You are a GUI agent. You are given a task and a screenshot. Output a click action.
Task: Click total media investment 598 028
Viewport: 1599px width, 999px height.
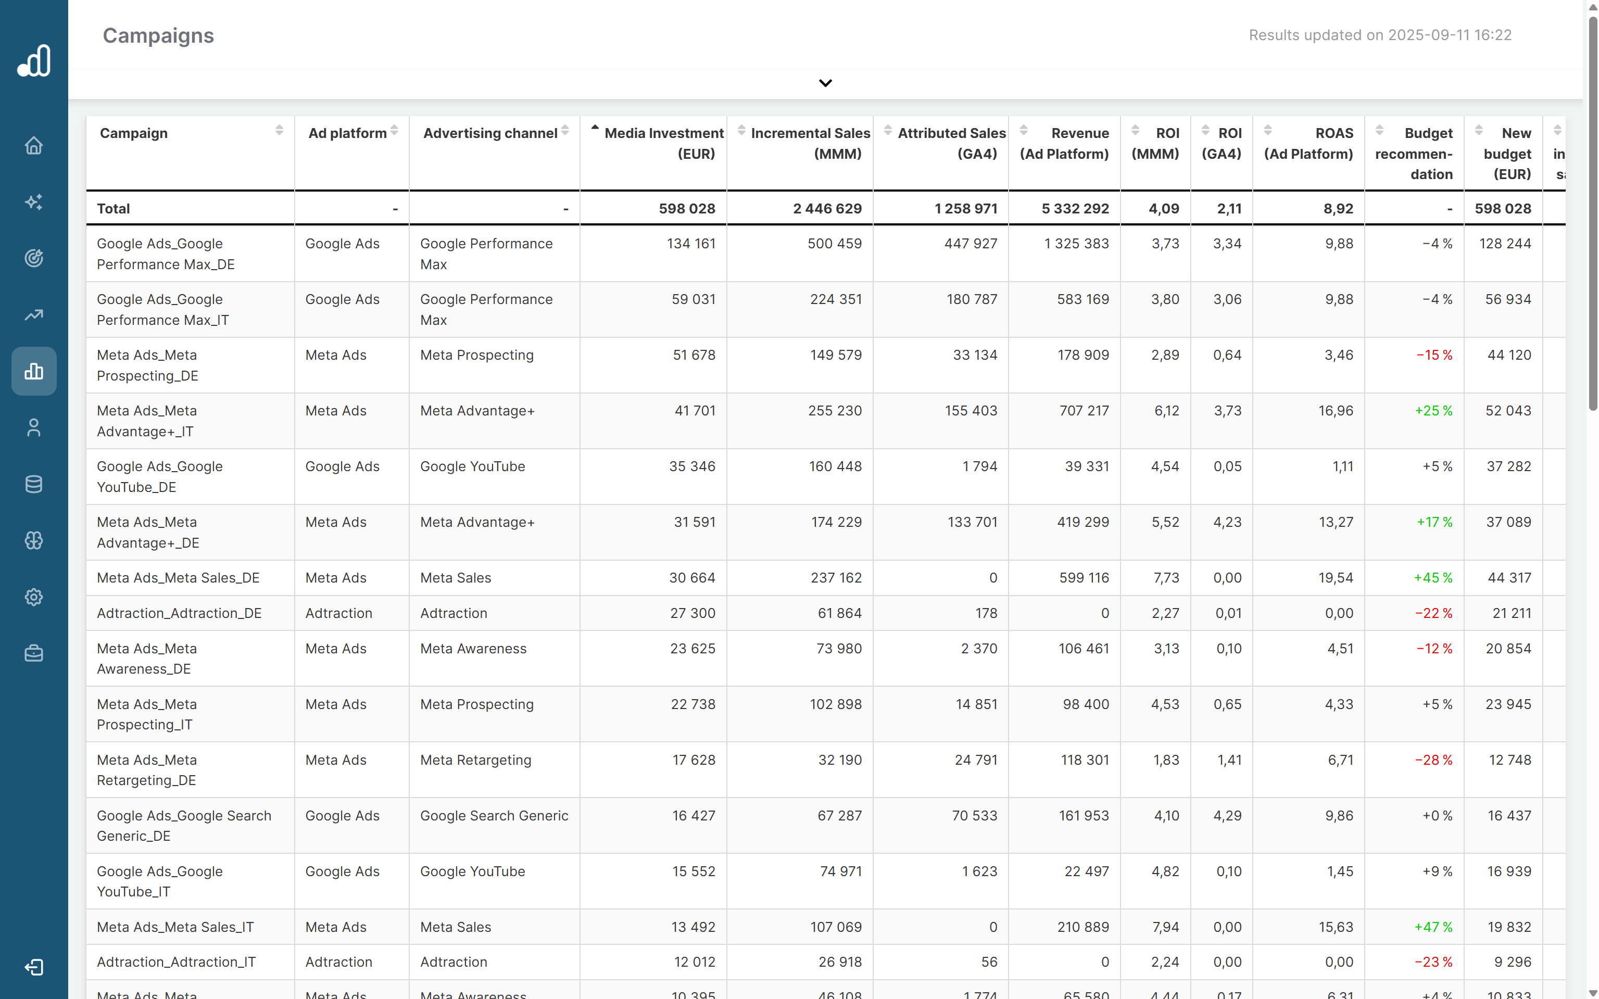pos(687,209)
